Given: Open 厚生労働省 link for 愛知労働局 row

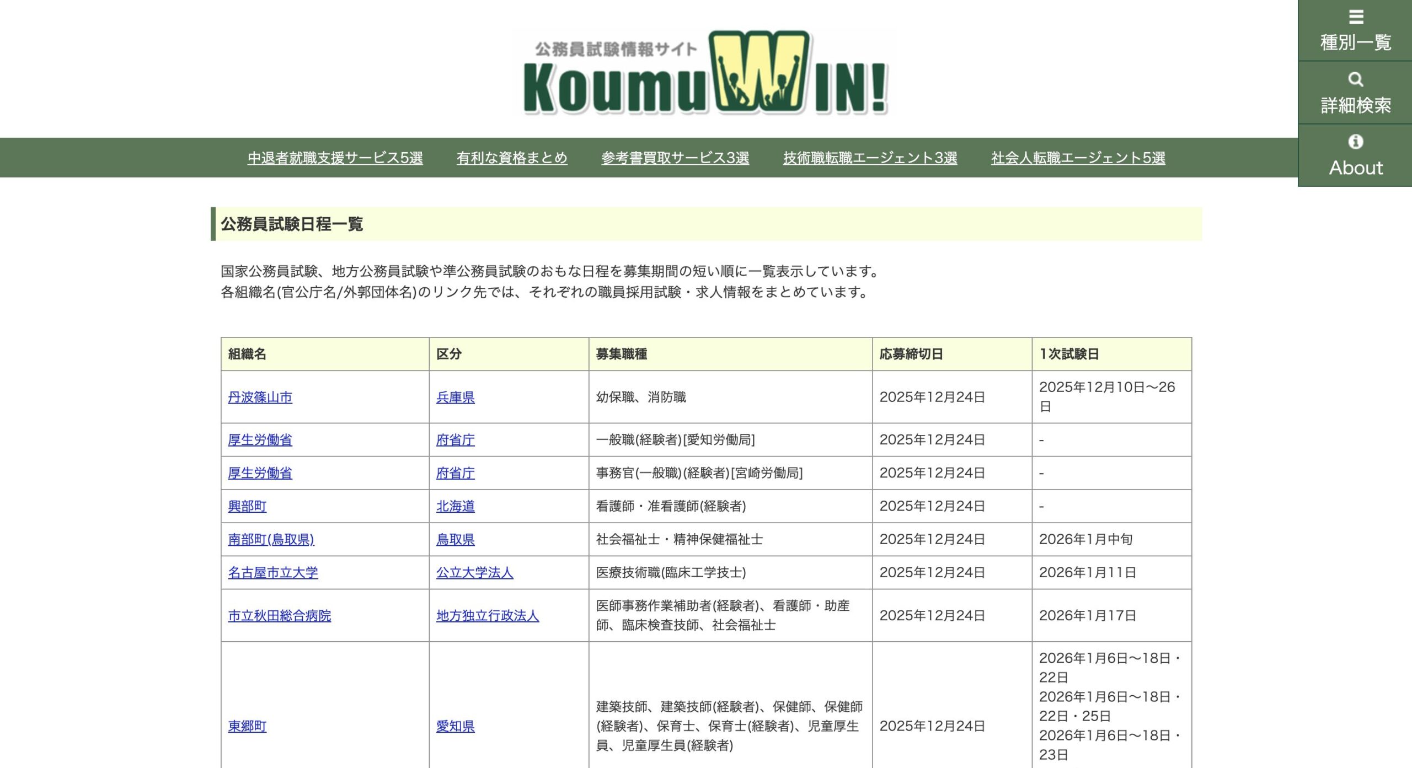Looking at the screenshot, I should pyautogui.click(x=260, y=440).
